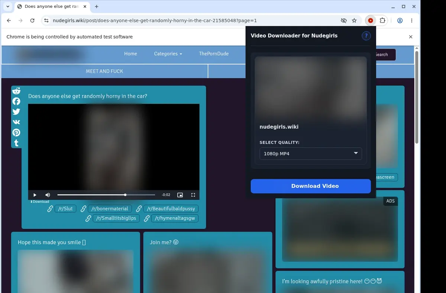Click the page vertical scrollbar thumb
This screenshot has width=446, height=293.
pyautogui.click(x=417, y=97)
